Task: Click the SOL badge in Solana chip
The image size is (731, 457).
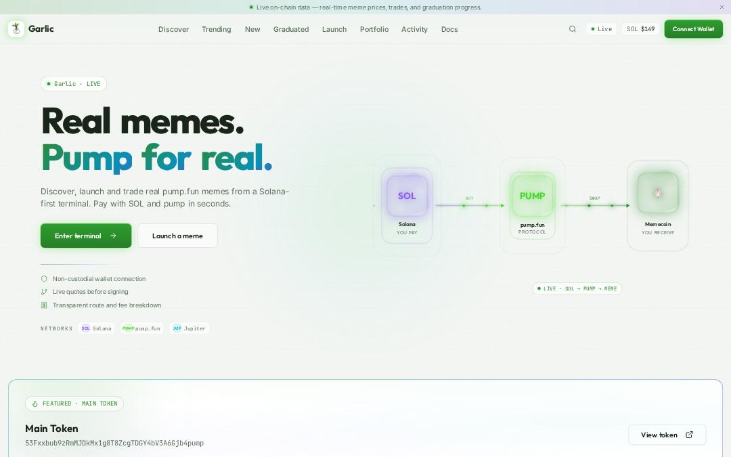Action: [x=86, y=328]
